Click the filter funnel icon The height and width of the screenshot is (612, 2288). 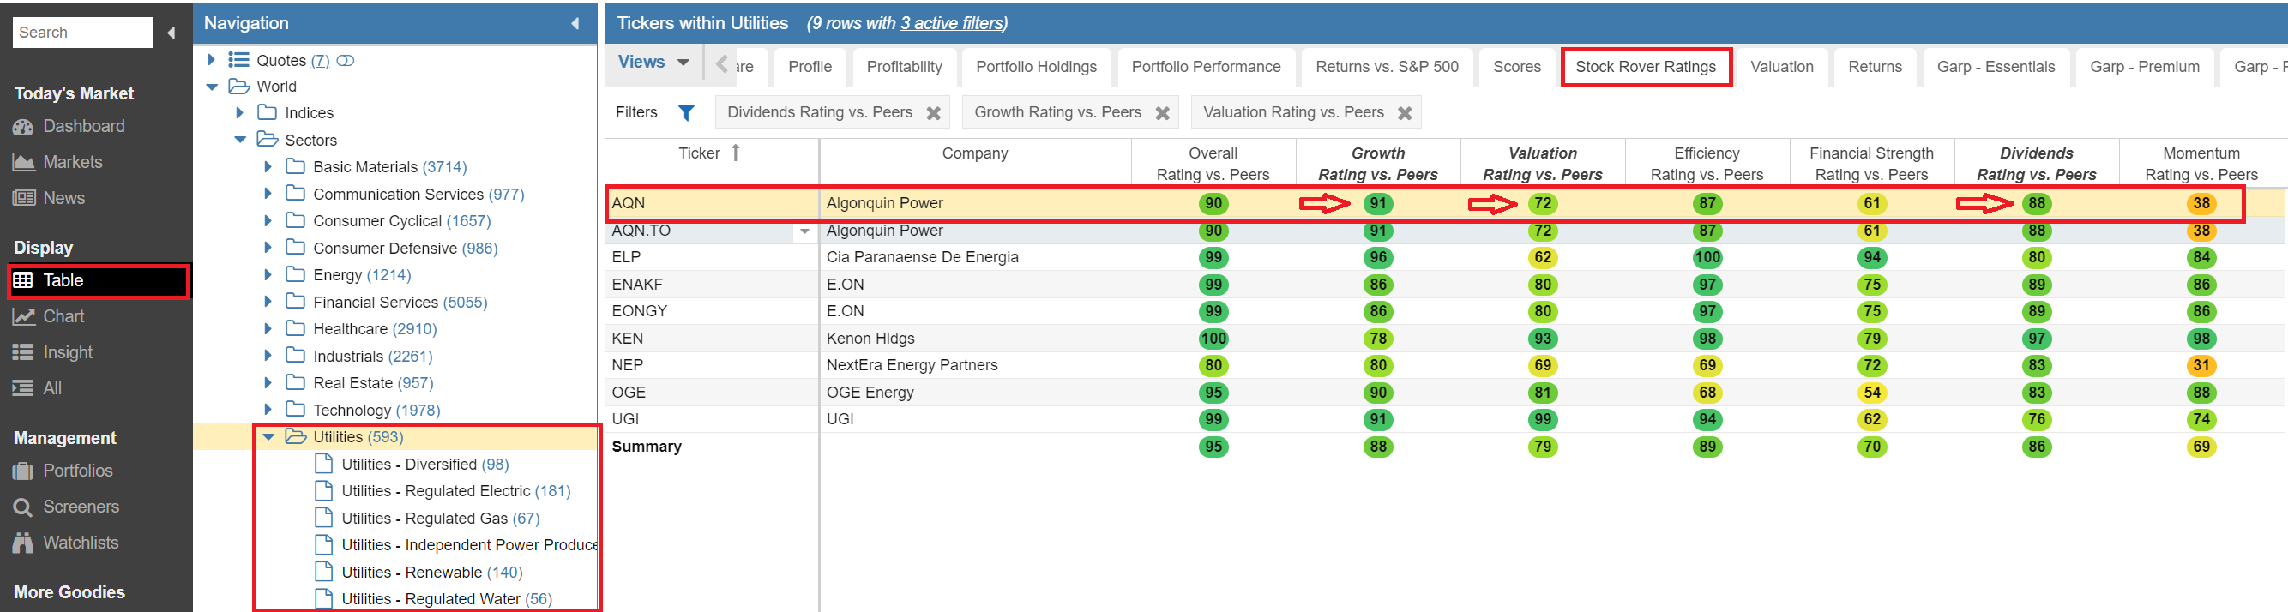point(686,113)
